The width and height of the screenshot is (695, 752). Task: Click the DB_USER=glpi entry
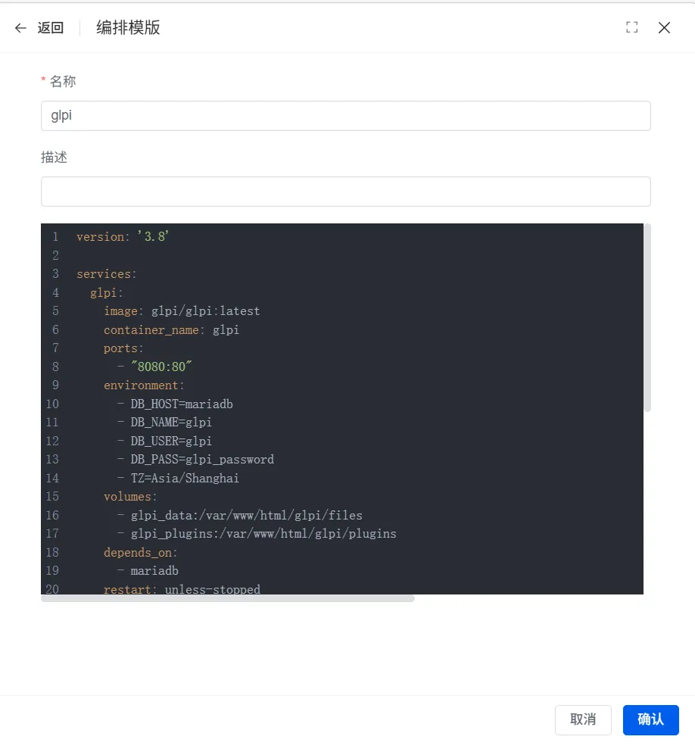click(171, 442)
